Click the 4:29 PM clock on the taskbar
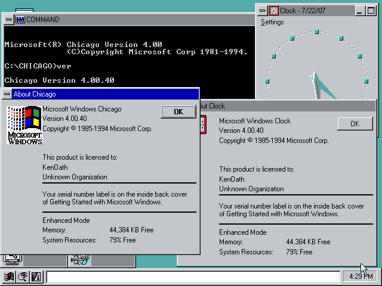The width and height of the screenshot is (382, 286). pos(361,276)
